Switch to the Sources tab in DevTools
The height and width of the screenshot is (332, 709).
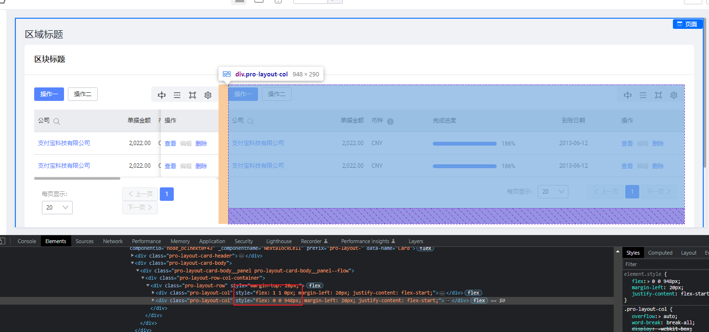coord(85,241)
